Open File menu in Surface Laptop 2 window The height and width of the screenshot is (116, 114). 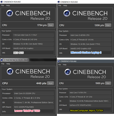click(x=60, y=6)
